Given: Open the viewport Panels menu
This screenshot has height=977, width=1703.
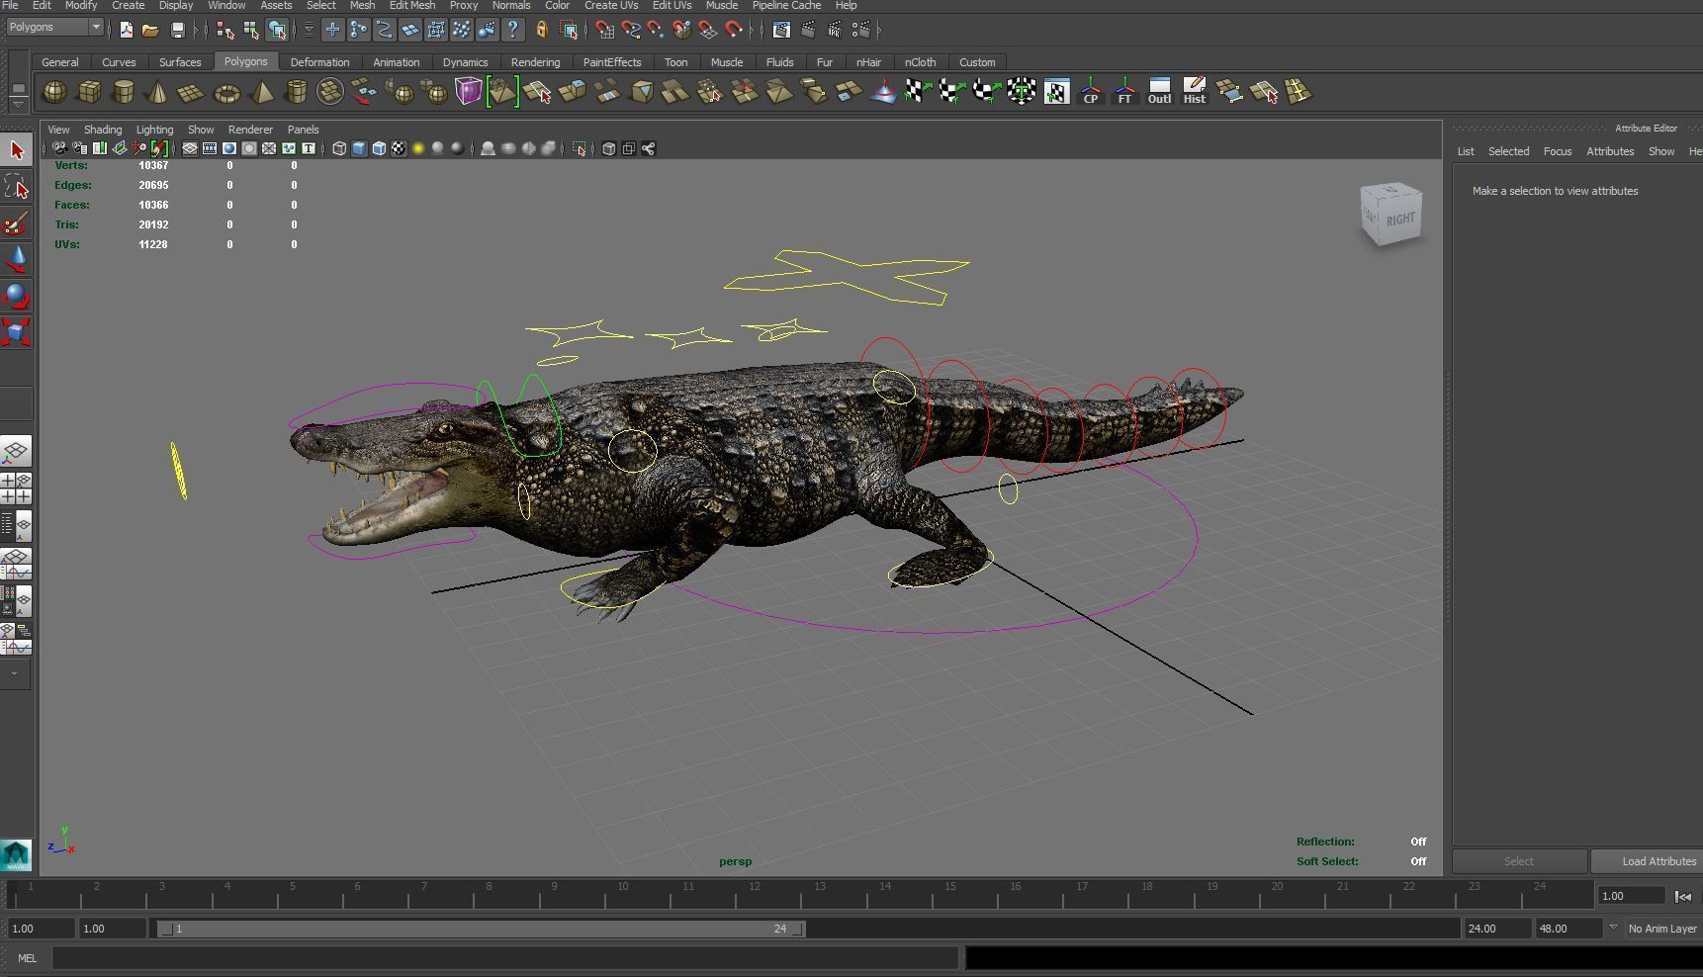Looking at the screenshot, I should (303, 130).
